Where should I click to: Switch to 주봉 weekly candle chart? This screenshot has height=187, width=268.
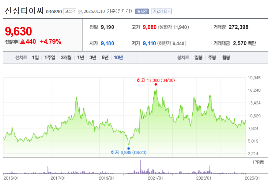(x=212, y=58)
